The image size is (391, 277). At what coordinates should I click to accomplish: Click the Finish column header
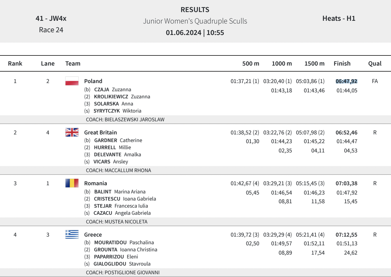(x=342, y=64)
